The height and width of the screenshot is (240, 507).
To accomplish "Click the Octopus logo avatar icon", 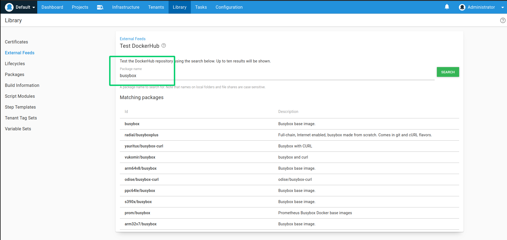I will pos(9,7).
